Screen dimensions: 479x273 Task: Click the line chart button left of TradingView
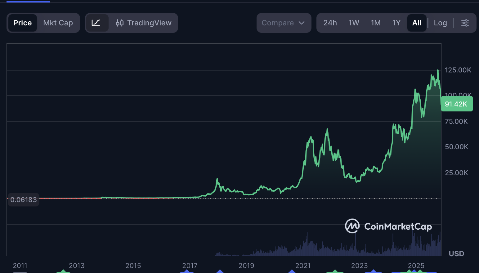97,23
